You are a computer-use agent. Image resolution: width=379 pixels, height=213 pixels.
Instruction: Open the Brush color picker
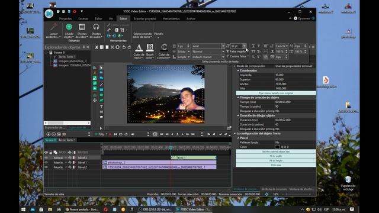[x=150, y=51]
